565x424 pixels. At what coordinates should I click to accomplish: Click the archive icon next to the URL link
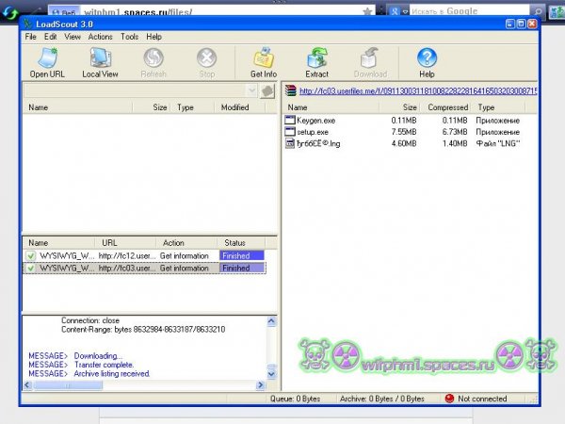pyautogui.click(x=290, y=90)
